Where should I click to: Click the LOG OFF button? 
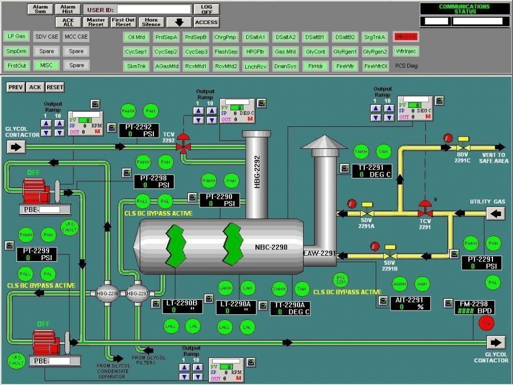pyautogui.click(x=205, y=8)
